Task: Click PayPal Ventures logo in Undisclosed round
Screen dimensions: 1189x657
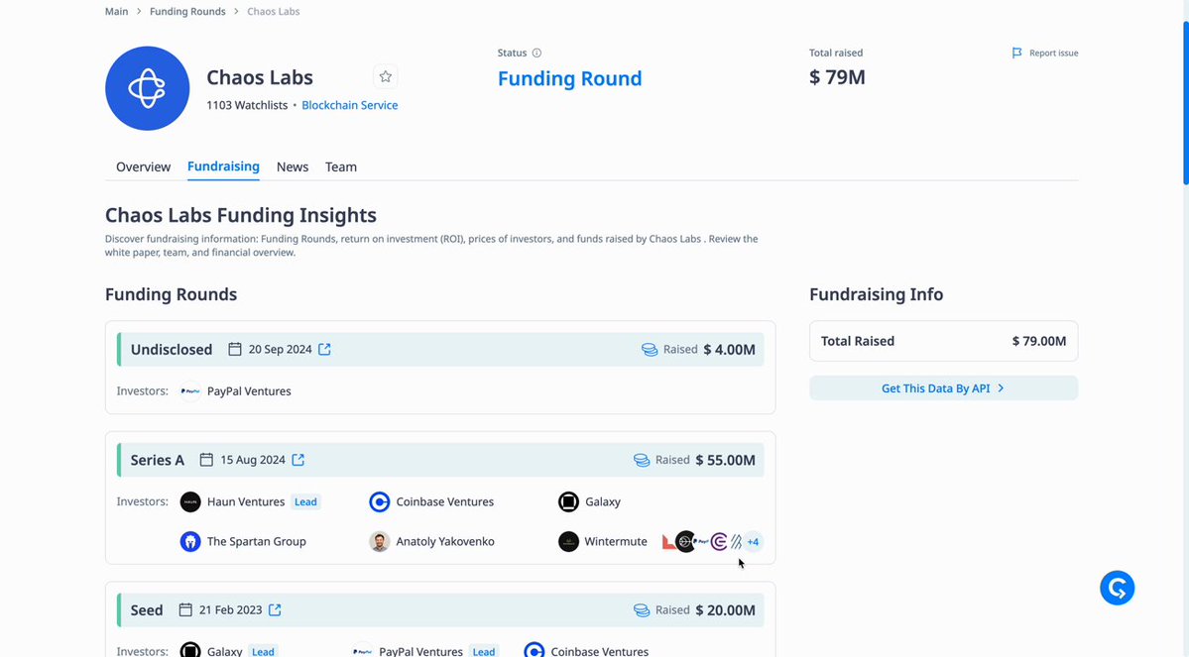Action: (190, 391)
